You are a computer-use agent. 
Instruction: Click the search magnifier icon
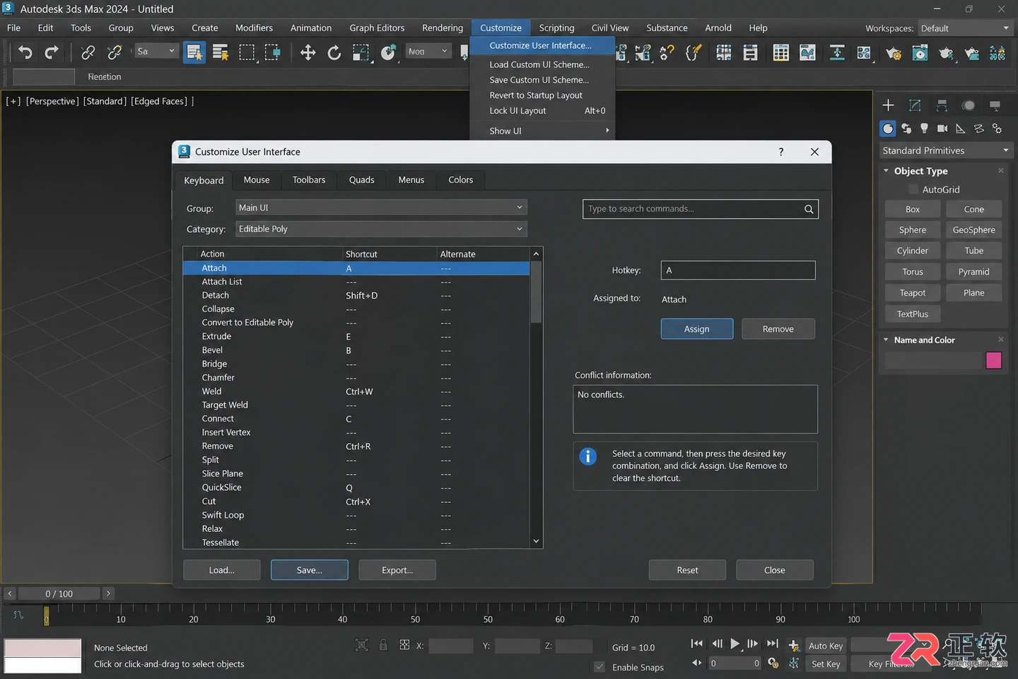(809, 209)
